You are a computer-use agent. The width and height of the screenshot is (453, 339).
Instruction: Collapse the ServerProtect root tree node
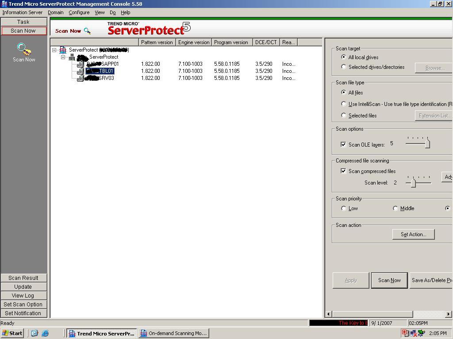[x=53, y=49]
